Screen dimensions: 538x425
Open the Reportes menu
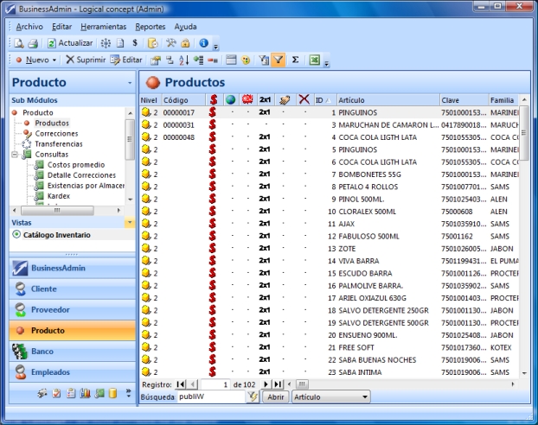(151, 27)
